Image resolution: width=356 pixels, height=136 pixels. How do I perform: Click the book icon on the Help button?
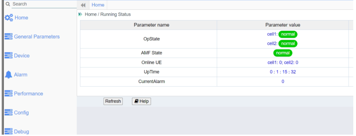[x=136, y=101]
